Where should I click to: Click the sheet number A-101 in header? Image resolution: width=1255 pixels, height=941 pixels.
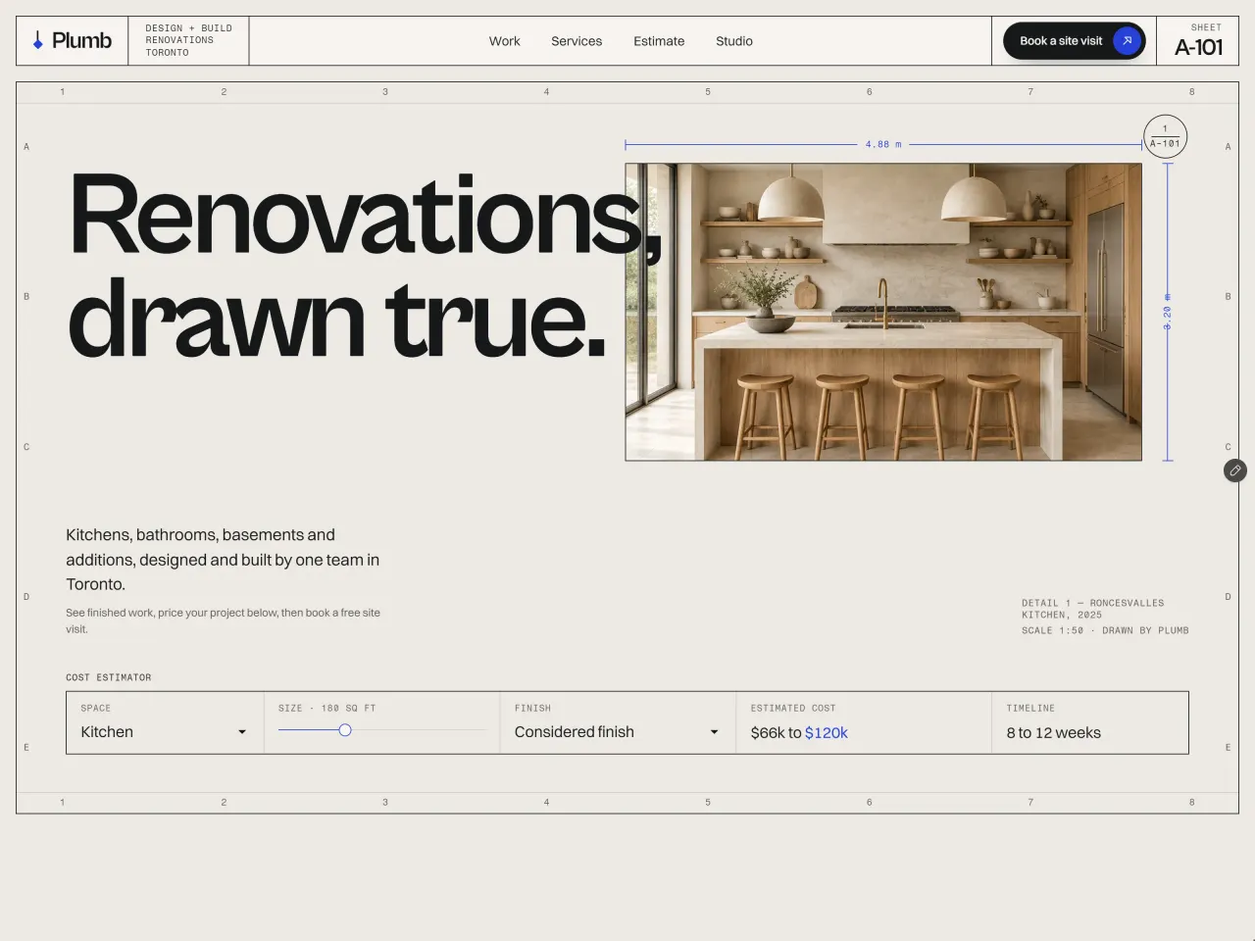click(x=1198, y=47)
